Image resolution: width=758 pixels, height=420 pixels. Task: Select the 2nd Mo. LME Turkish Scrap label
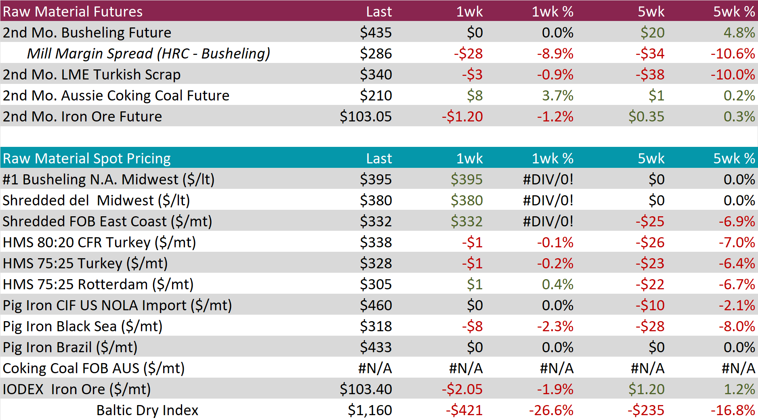[92, 74]
